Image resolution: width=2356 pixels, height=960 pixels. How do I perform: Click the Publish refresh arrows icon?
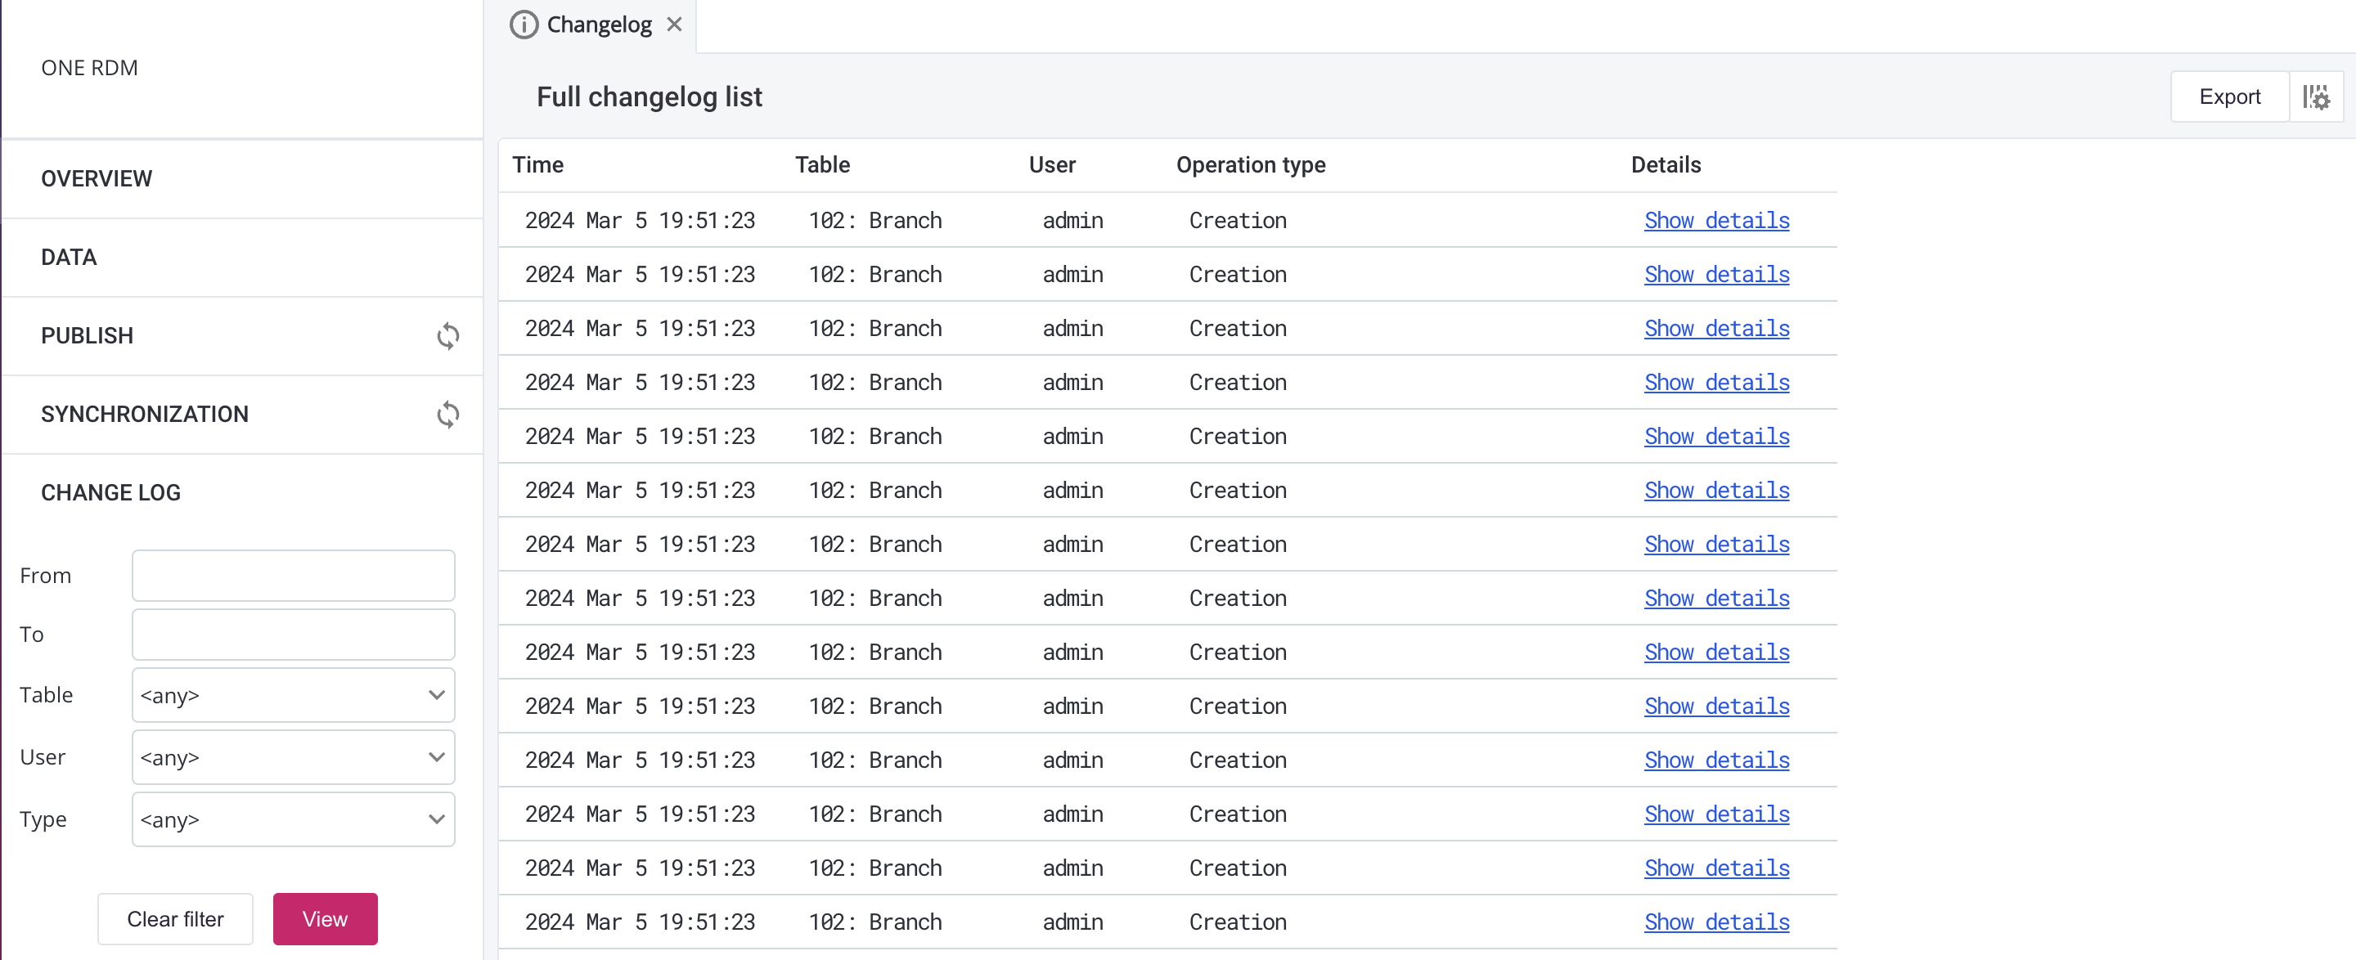point(447,336)
